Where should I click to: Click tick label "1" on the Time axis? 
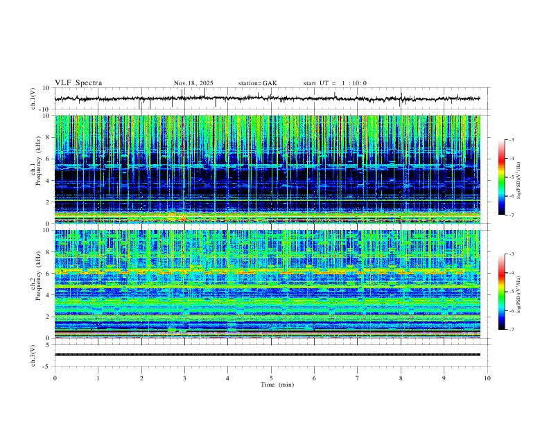coord(98,378)
